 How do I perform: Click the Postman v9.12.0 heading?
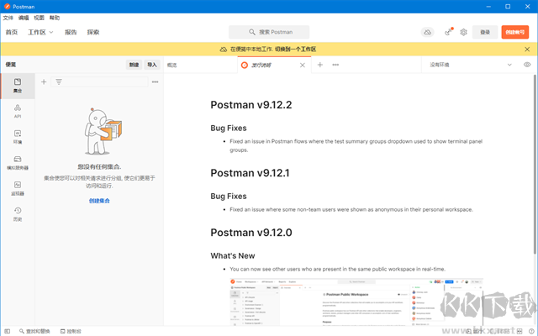tap(251, 233)
